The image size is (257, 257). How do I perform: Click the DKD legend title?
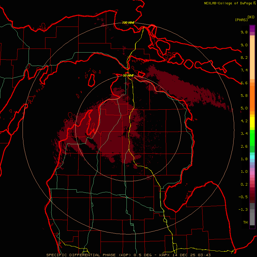[x=251, y=17]
